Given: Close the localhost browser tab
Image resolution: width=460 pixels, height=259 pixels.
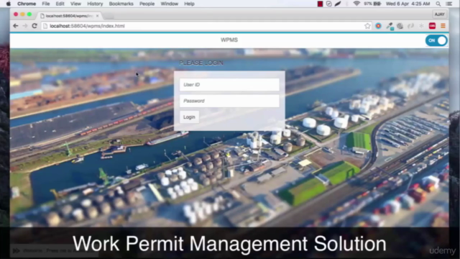Looking at the screenshot, I should tap(98, 16).
